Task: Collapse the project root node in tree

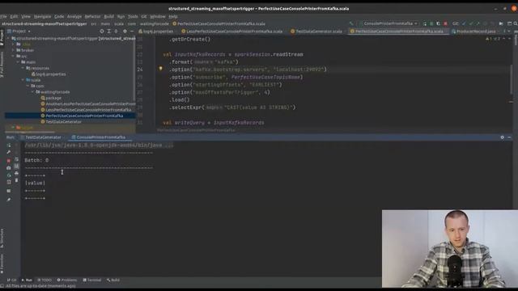Action: click(x=8, y=38)
